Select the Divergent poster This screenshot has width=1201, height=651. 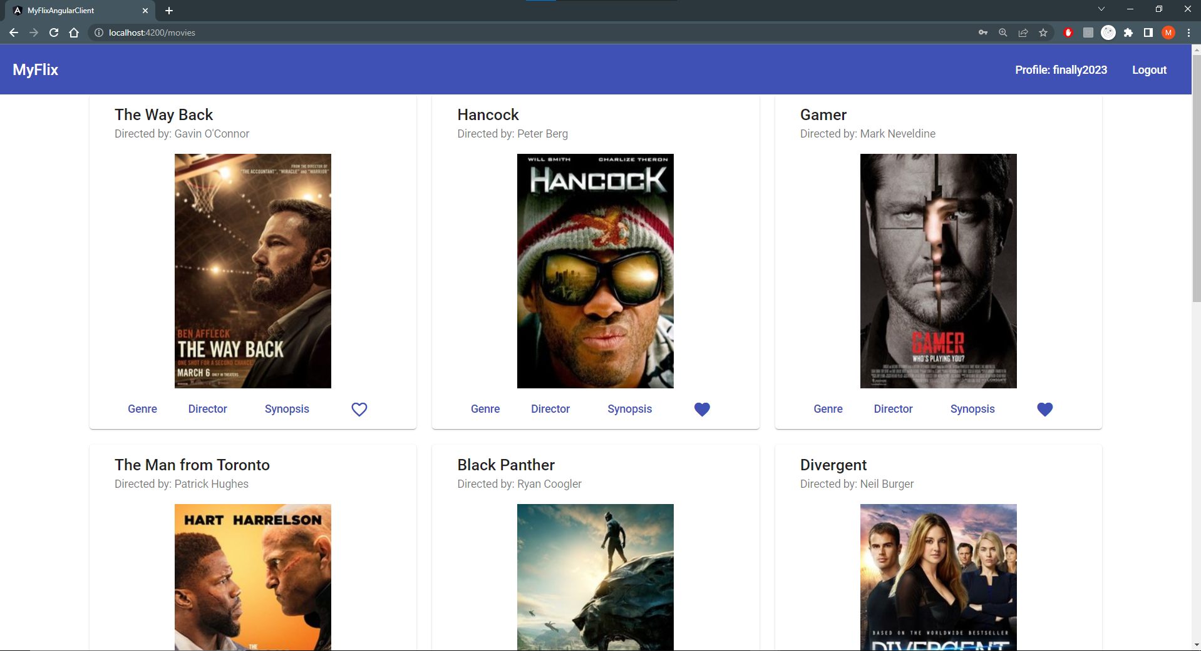[938, 577]
